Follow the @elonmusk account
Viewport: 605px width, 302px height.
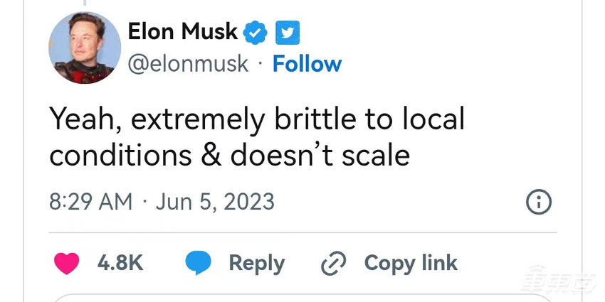coord(307,64)
